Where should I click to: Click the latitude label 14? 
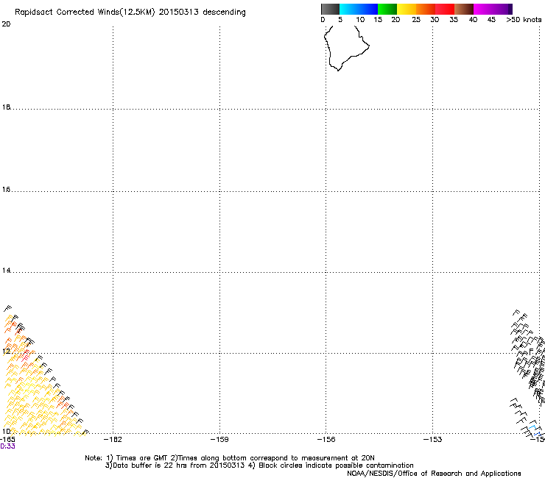[x=6, y=270]
